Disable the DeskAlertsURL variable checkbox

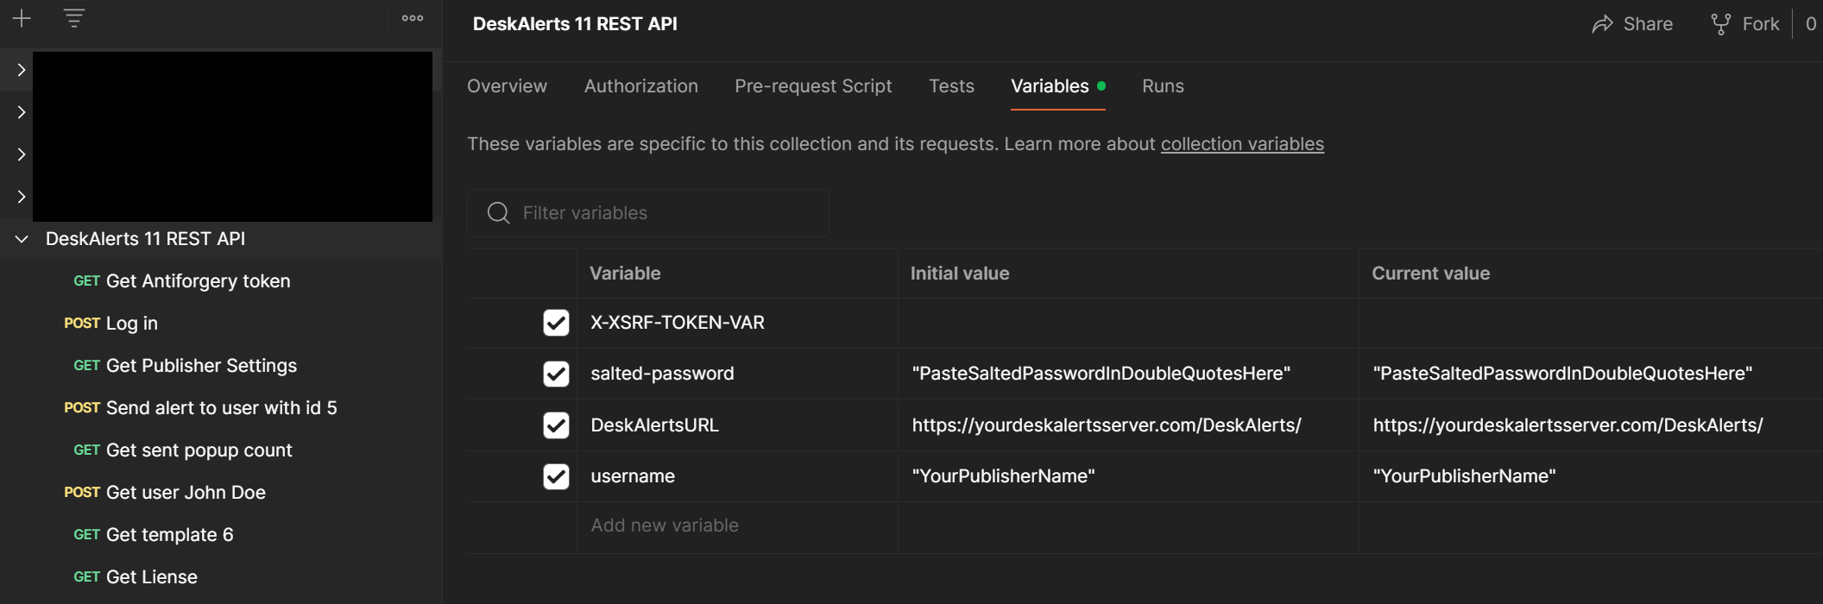[556, 425]
